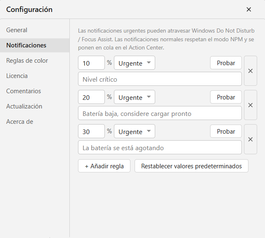Open the Actualización section
265x238 pixels.
(x=35, y=106)
